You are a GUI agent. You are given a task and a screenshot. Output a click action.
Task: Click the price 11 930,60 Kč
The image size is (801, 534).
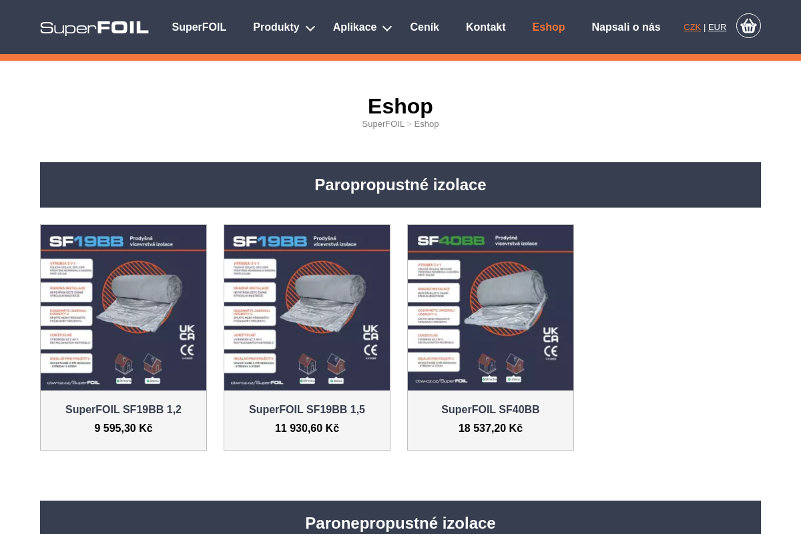307,429
